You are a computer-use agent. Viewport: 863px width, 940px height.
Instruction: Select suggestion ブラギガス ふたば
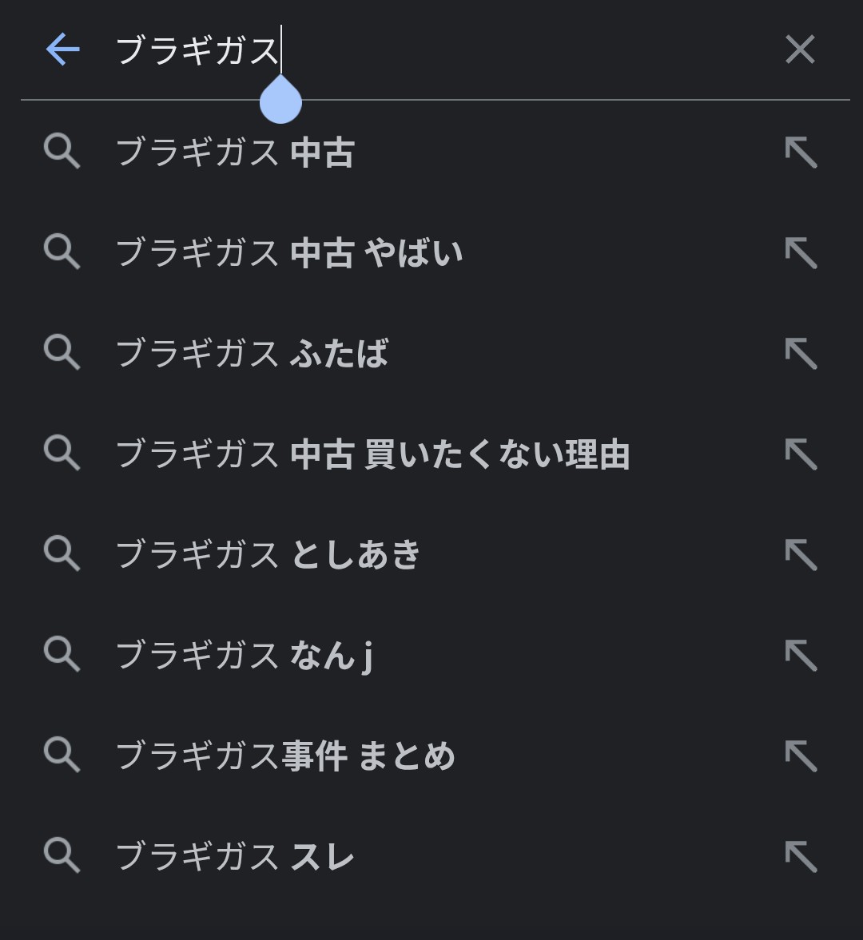click(252, 353)
